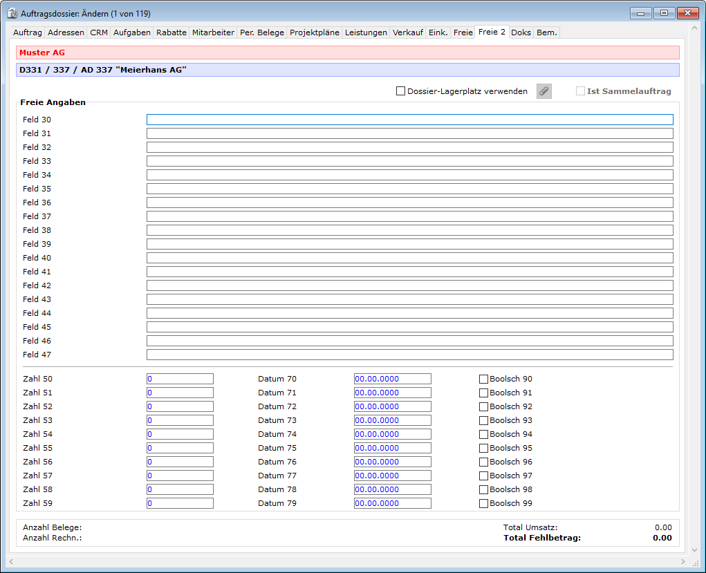Screen dimensions: 706x573
Task: Click the paperclip attachment icon
Action: pyautogui.click(x=544, y=91)
